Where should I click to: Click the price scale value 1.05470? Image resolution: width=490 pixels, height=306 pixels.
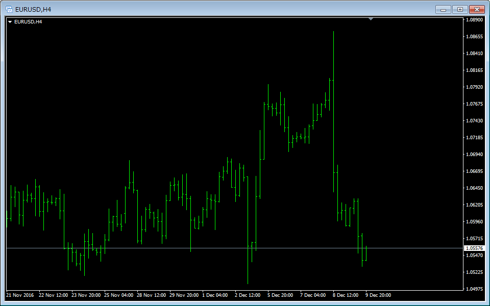coord(474,256)
